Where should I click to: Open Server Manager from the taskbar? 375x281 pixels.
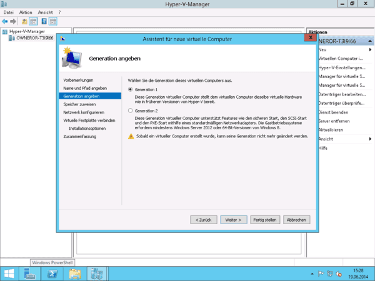click(30, 274)
